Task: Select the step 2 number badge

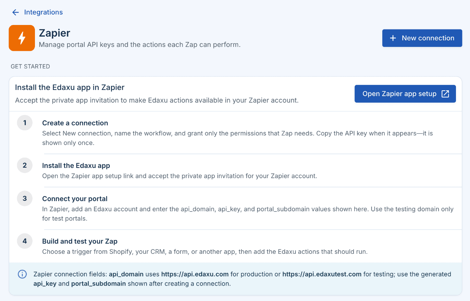Action: pyautogui.click(x=25, y=166)
